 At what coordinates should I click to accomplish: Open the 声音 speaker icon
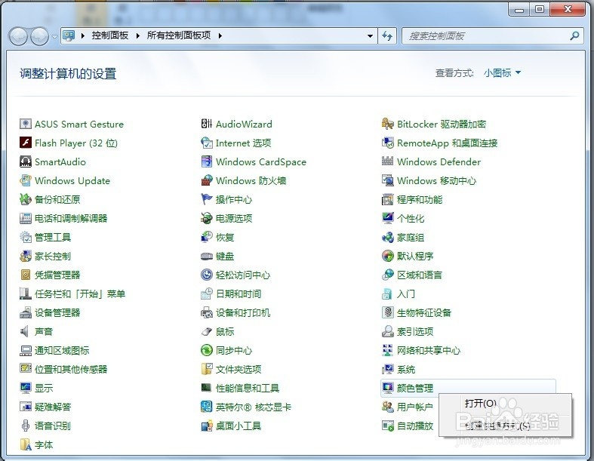[x=26, y=331]
